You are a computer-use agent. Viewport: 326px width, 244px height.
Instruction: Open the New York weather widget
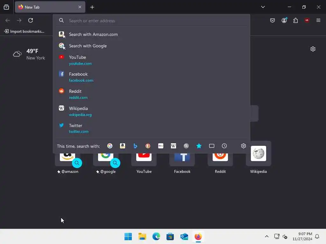click(x=29, y=54)
